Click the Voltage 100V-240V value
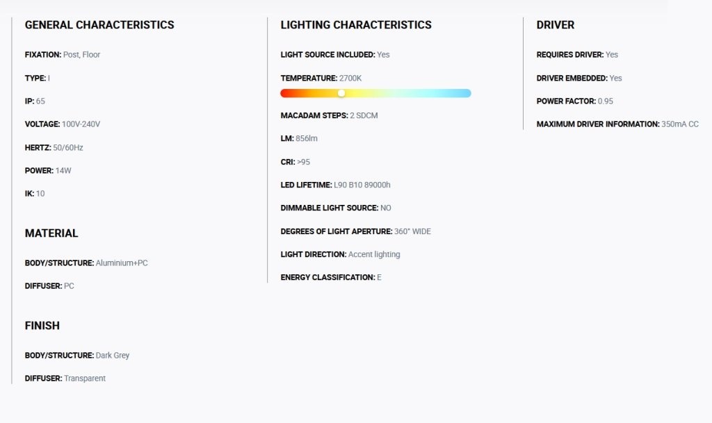The image size is (712, 423). pyautogui.click(x=81, y=124)
